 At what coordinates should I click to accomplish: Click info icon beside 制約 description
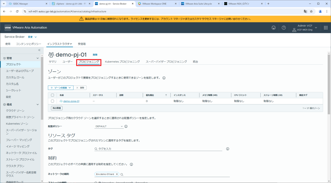click(131, 164)
